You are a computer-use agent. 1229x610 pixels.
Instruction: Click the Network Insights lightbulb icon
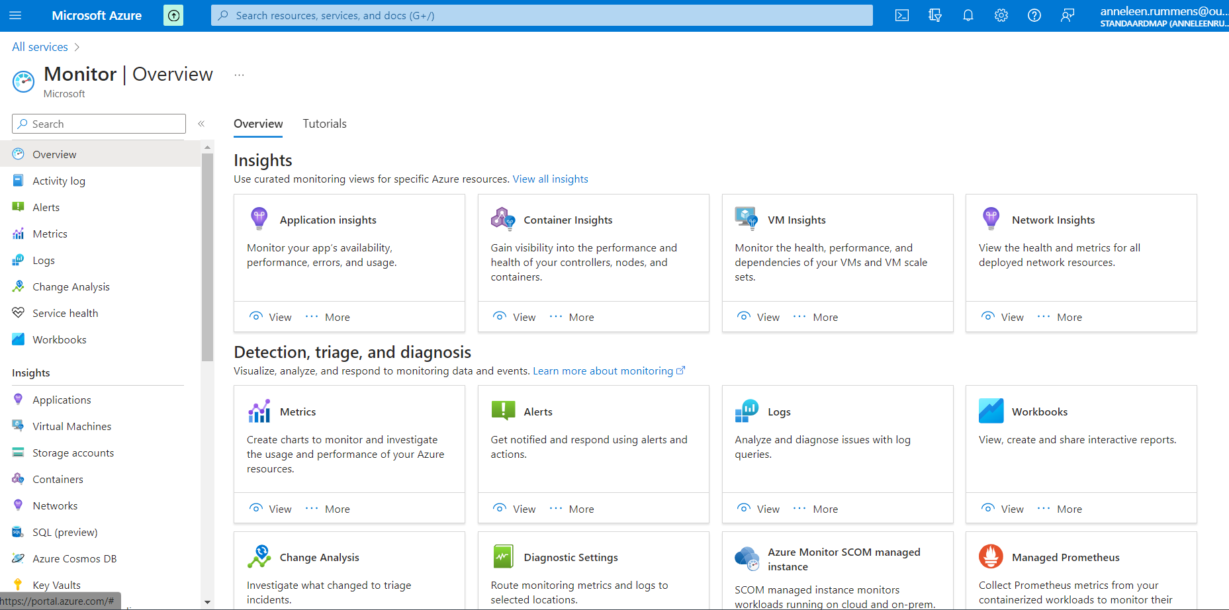pos(991,218)
